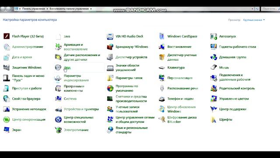Image resolution: width=280 pixels, height=158 pixels.
Task: Click the control panel search field
Action: [x=270, y=9]
